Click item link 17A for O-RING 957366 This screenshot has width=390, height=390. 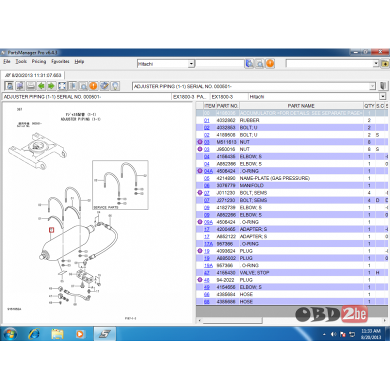pos(208,244)
